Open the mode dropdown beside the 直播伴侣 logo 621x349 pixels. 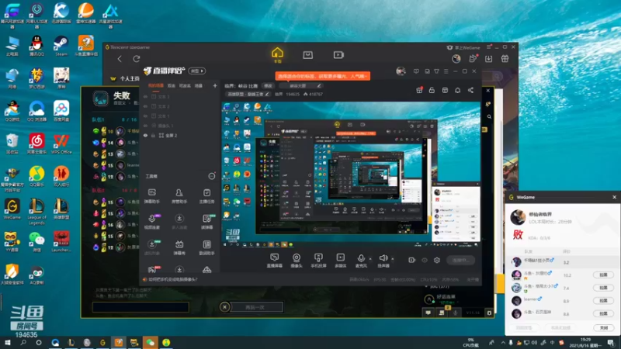coord(197,71)
